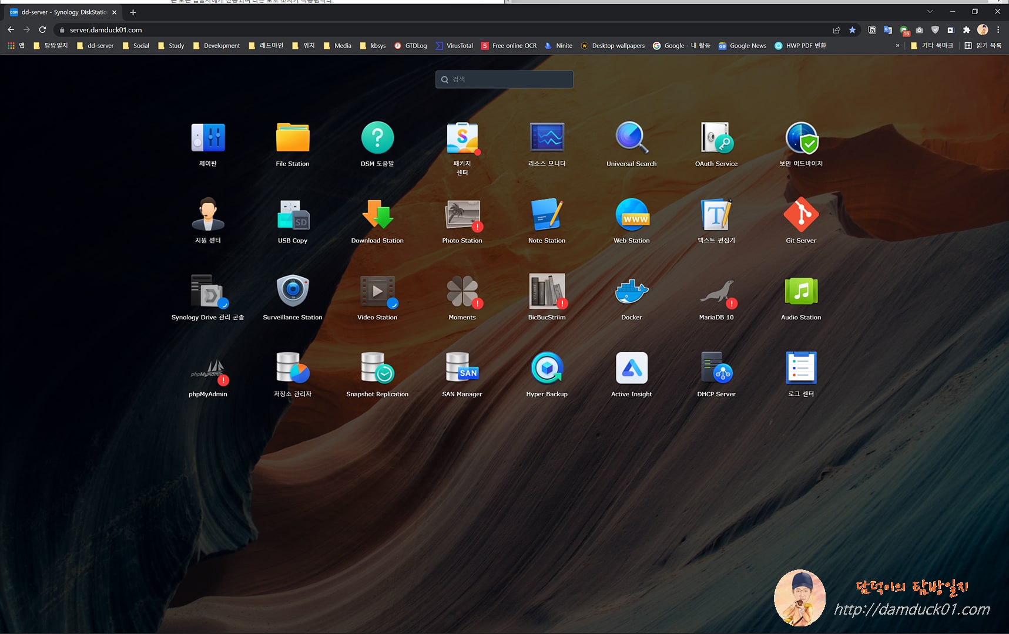The width and height of the screenshot is (1009, 634).
Task: Expand the hidden bookmarks overflow chevron
Action: coord(897,45)
